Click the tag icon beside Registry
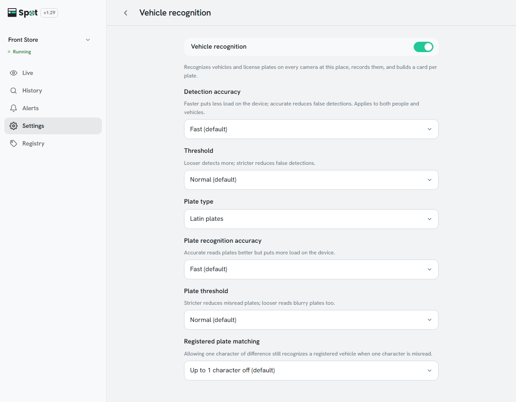Image resolution: width=516 pixels, height=402 pixels. (14, 144)
